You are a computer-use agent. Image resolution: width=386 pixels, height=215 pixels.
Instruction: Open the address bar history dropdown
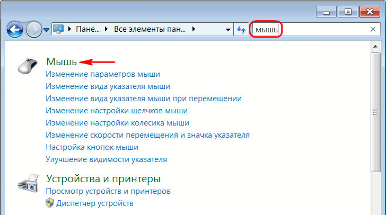coord(228,30)
